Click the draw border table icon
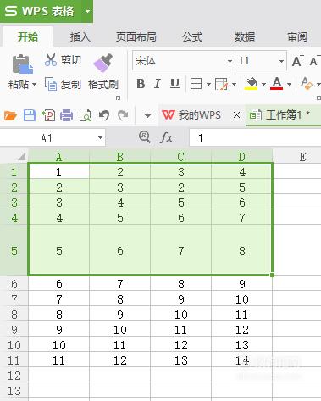The height and width of the screenshot is (401, 321). (x=221, y=84)
